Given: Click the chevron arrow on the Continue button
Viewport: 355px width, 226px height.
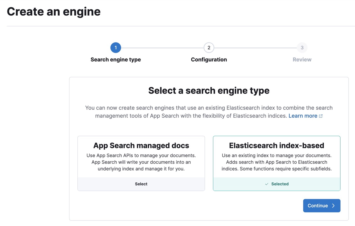Looking at the screenshot, I should pyautogui.click(x=333, y=206).
